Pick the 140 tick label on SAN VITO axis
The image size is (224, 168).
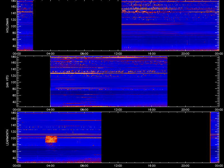14,69
